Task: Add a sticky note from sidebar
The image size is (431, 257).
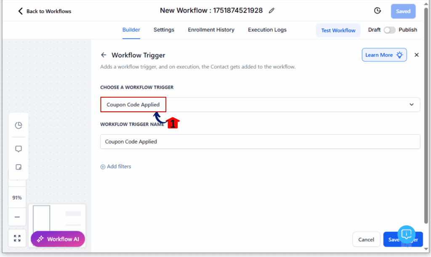Action: [19, 167]
